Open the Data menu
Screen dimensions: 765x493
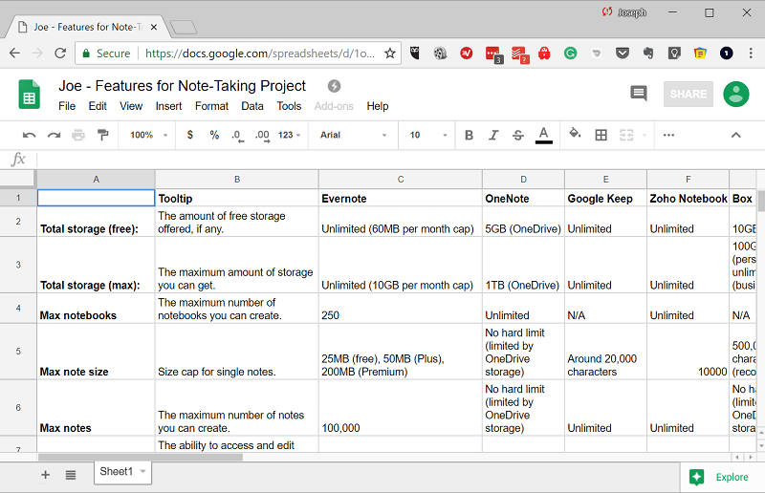252,106
